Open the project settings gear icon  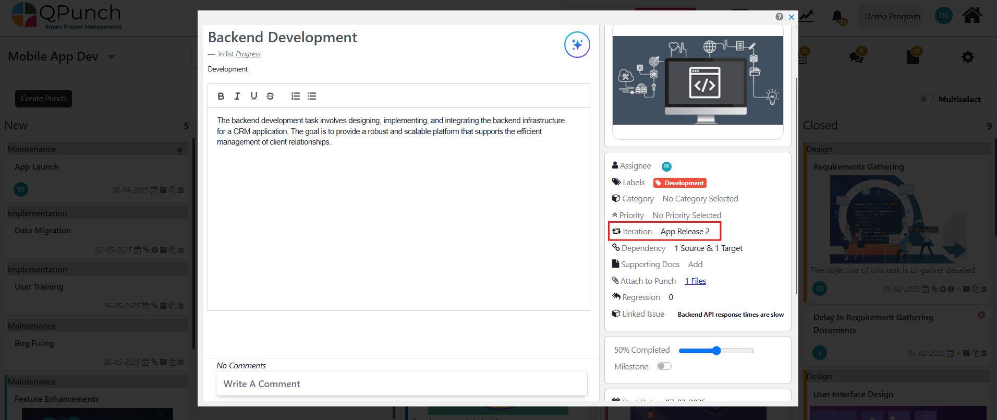tap(968, 57)
